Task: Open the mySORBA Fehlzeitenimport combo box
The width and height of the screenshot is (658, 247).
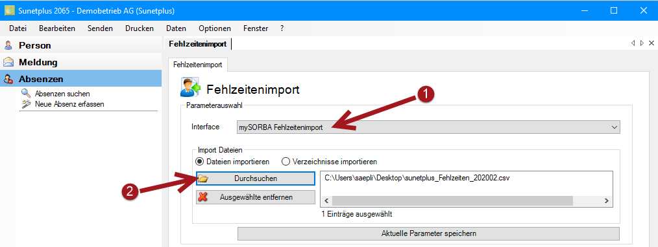Action: click(x=428, y=127)
